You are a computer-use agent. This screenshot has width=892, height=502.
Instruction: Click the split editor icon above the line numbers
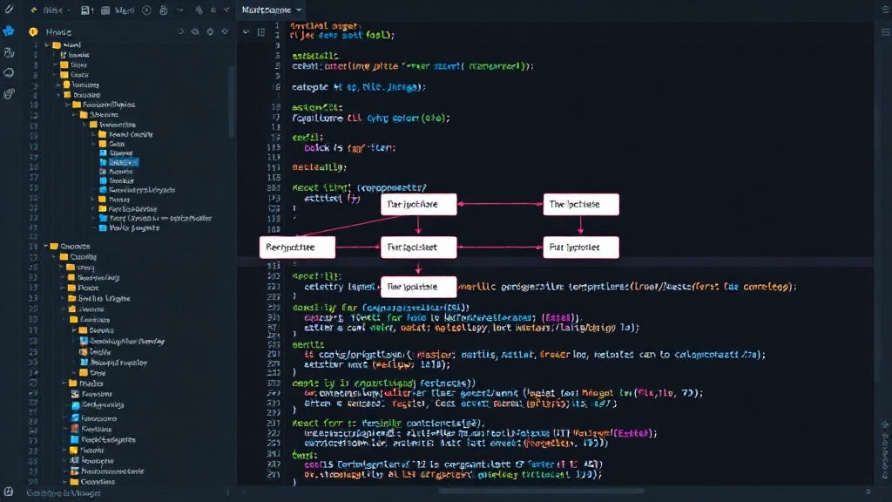click(x=261, y=32)
